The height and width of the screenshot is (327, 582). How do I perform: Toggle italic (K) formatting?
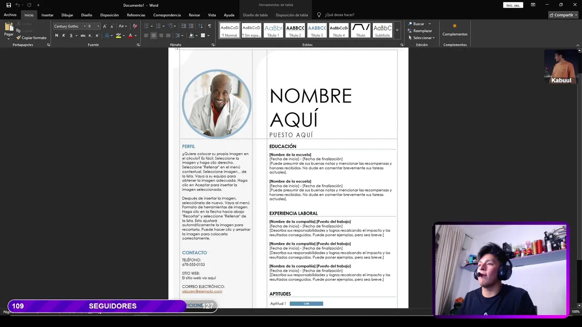[x=64, y=35]
